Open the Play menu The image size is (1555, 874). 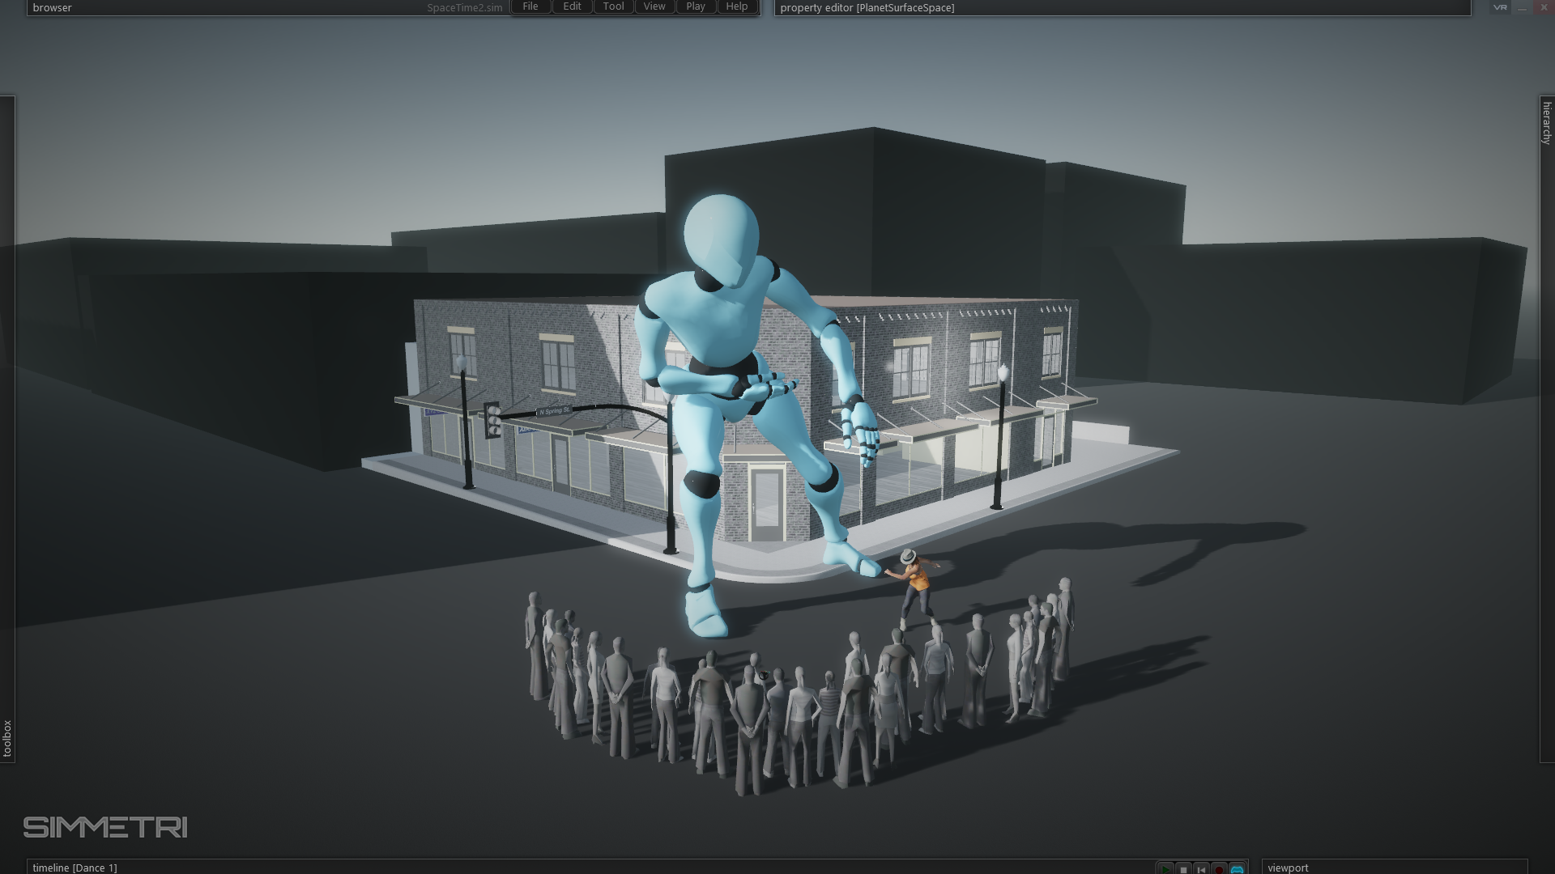click(x=696, y=6)
